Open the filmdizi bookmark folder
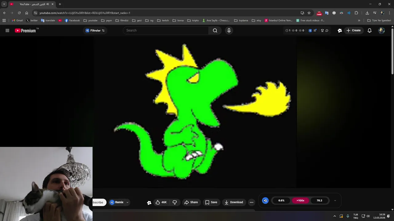 click(122, 21)
